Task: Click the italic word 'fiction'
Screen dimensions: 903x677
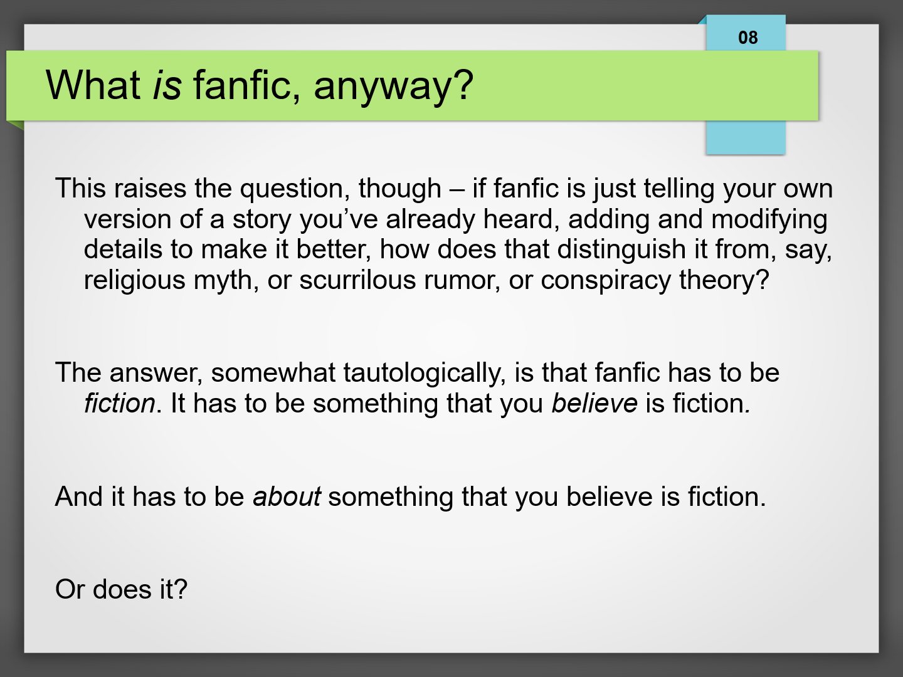Action: click(x=119, y=403)
